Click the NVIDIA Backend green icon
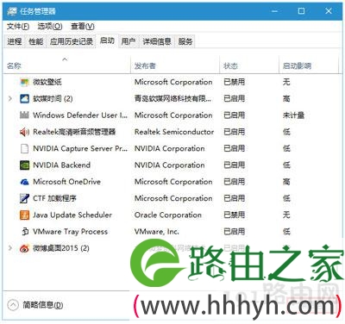345x324 pixels. (x=25, y=165)
